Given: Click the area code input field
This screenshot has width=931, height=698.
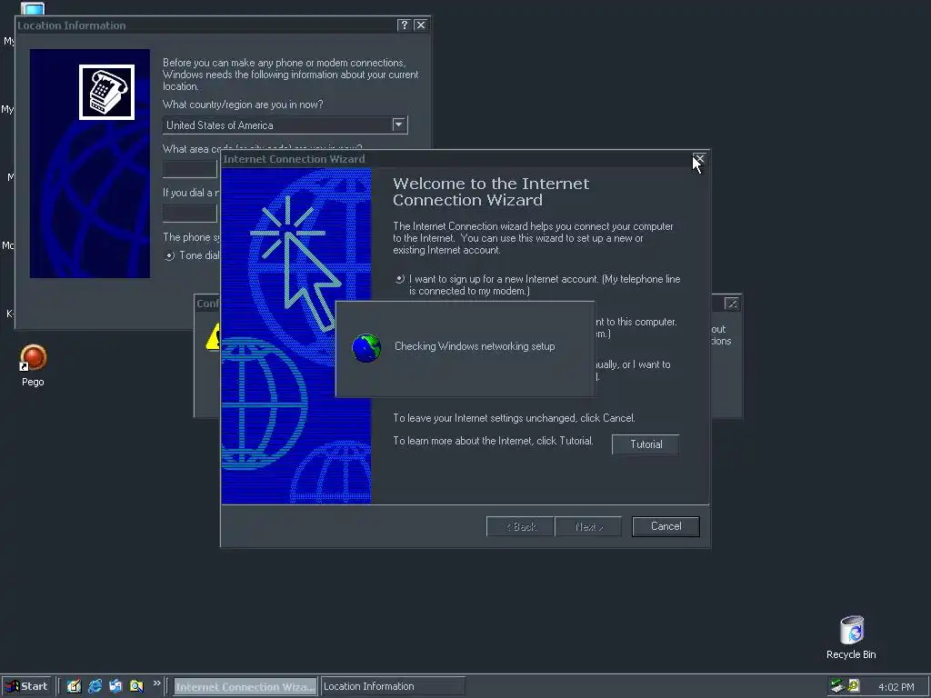Looking at the screenshot, I should pyautogui.click(x=190, y=169).
